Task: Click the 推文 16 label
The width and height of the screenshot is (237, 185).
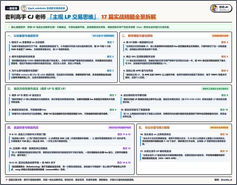Action: coord(224,134)
